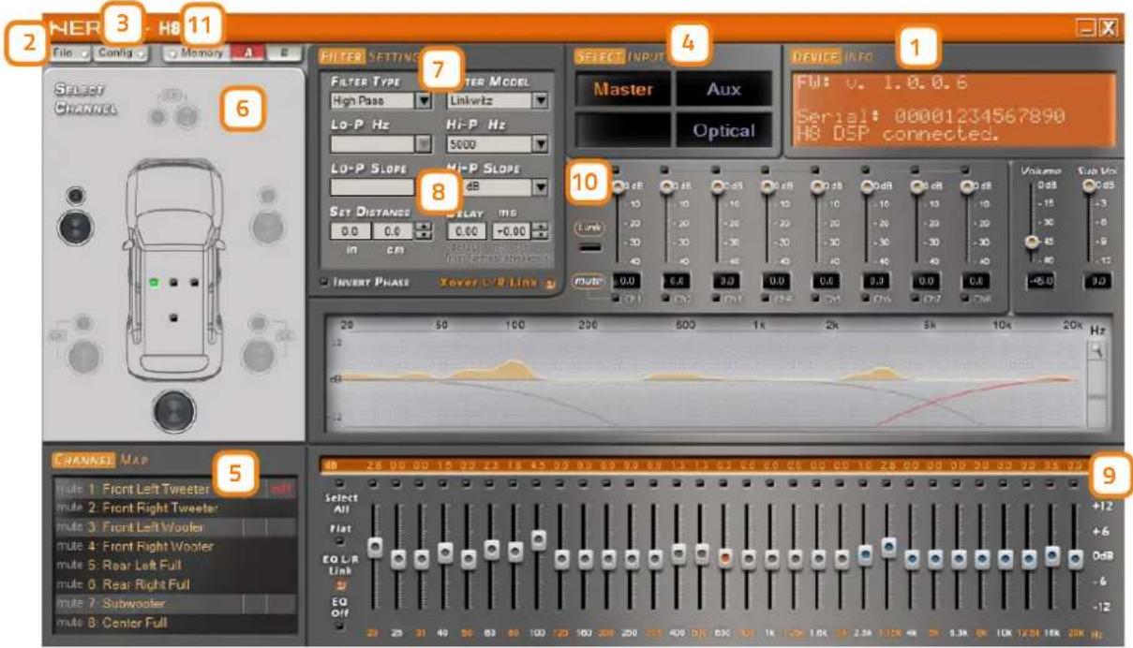The width and height of the screenshot is (1133, 648).
Task: Click the Set Distance inches field
Action: 350,230
